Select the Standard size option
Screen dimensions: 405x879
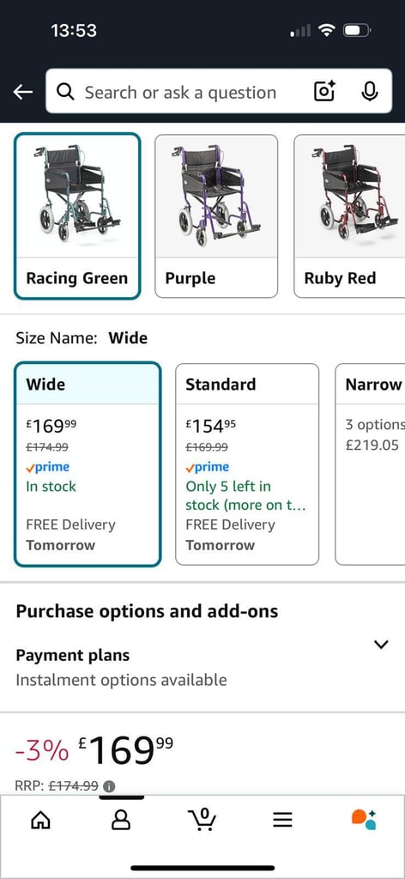pyautogui.click(x=247, y=464)
